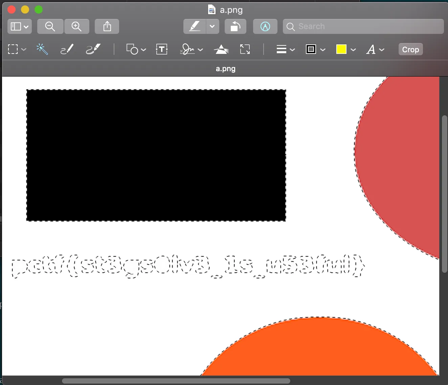Open the Shapes tool
This screenshot has width=448, height=385.
pos(132,49)
